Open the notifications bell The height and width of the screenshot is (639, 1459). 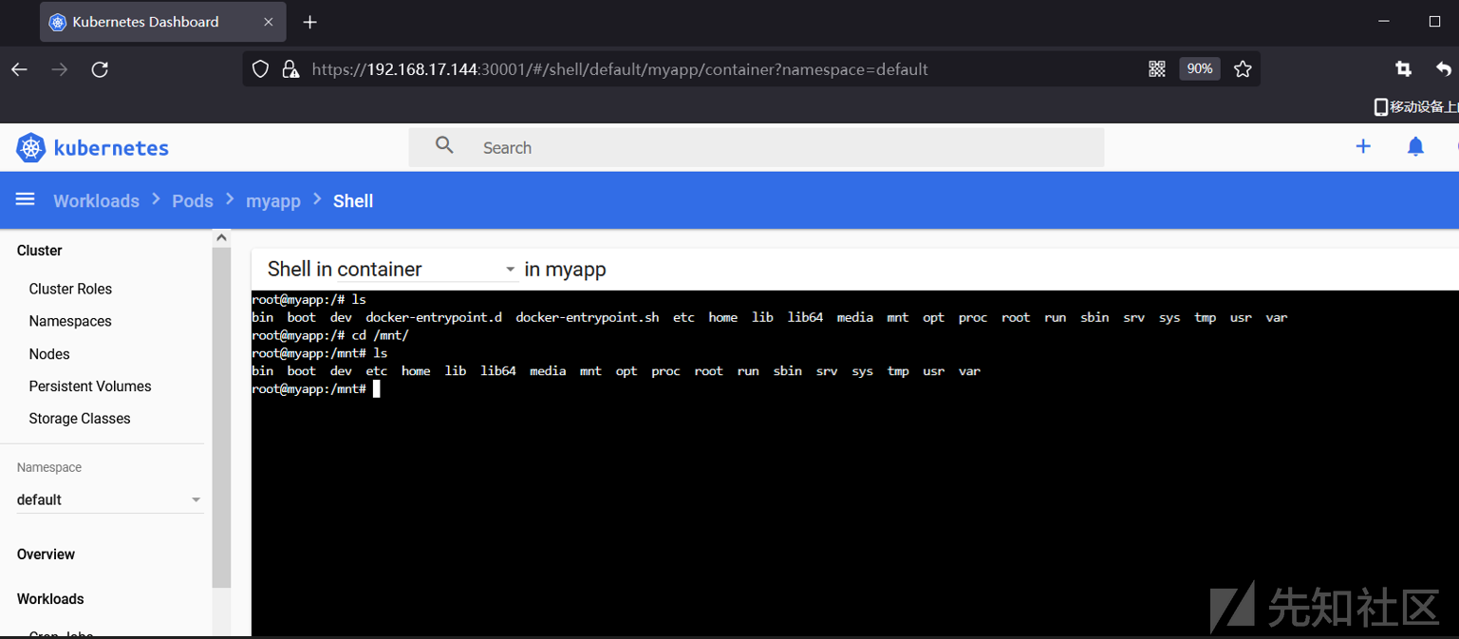coord(1415,146)
